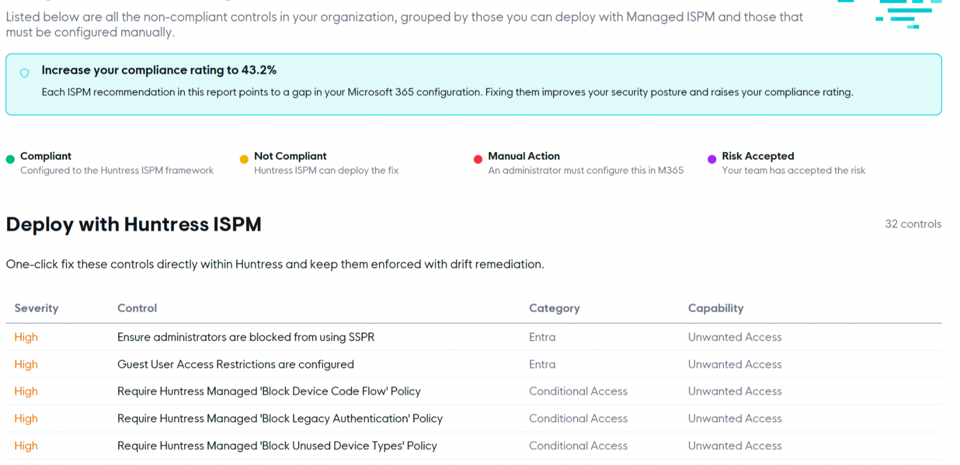This screenshot has width=960, height=465.
Task: Click High severity for Block Legacy Authentication row
Action: (26, 418)
